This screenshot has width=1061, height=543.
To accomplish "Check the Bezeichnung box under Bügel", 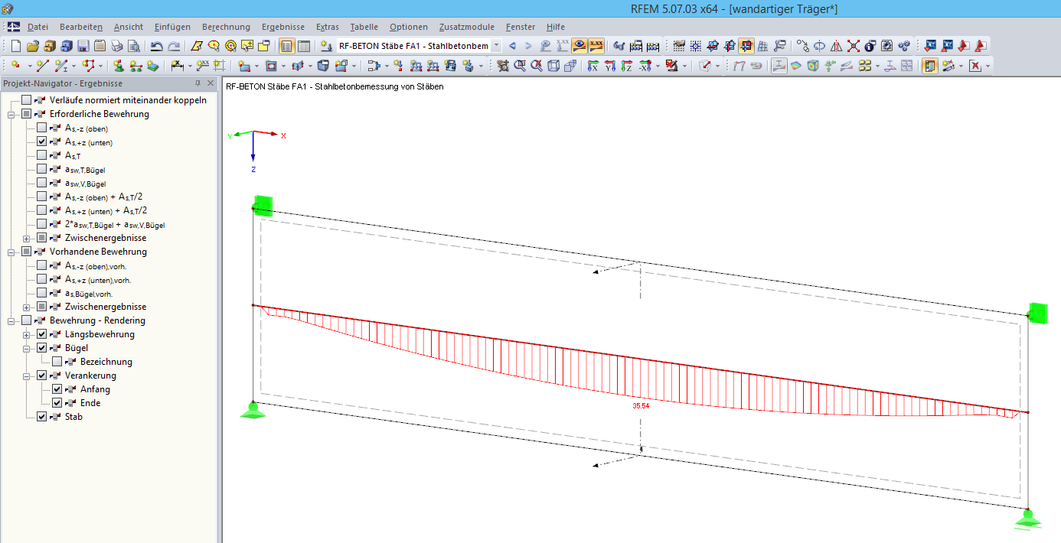I will point(57,362).
